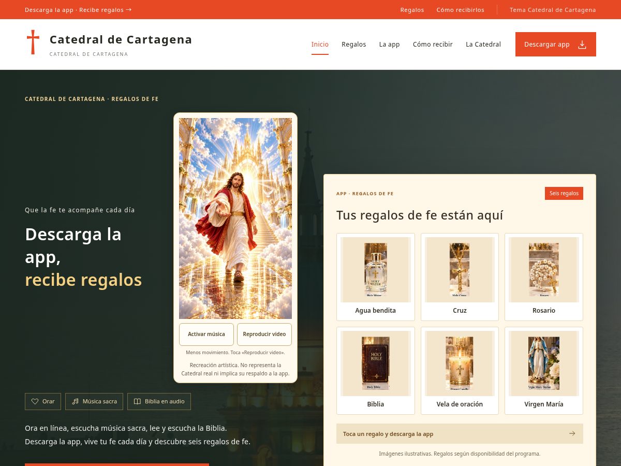Click the Orar chip

coord(43,401)
